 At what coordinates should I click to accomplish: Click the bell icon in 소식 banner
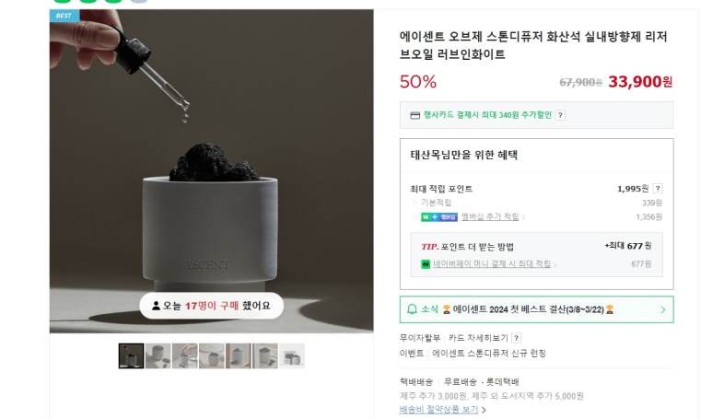[x=412, y=309]
